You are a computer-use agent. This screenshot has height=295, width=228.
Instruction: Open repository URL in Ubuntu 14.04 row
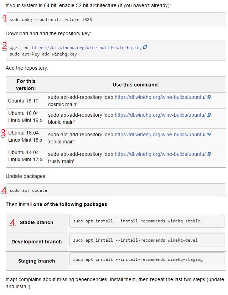pos(160,154)
